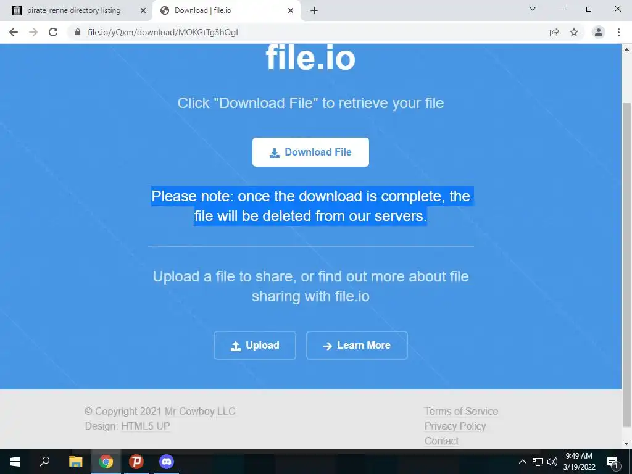Open Chrome's three-dot menu
Screen dimensions: 632x474
pos(618,32)
